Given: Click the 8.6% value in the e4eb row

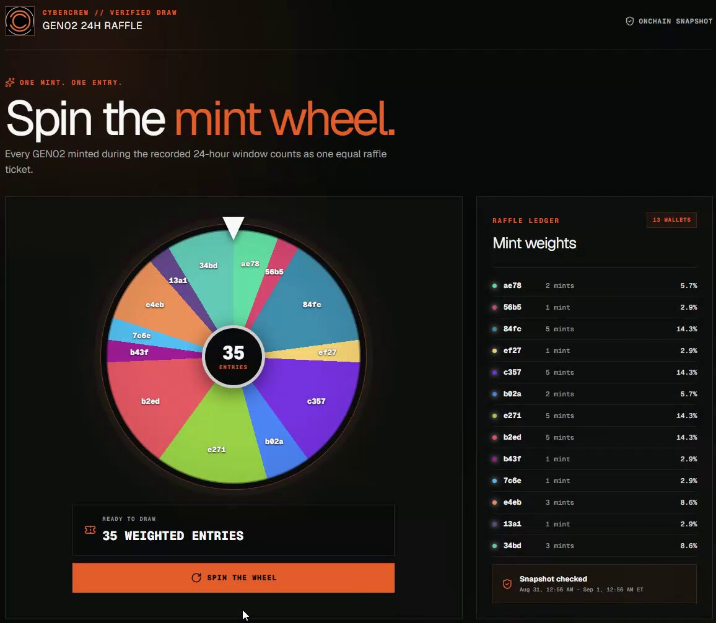Looking at the screenshot, I should pos(689,502).
